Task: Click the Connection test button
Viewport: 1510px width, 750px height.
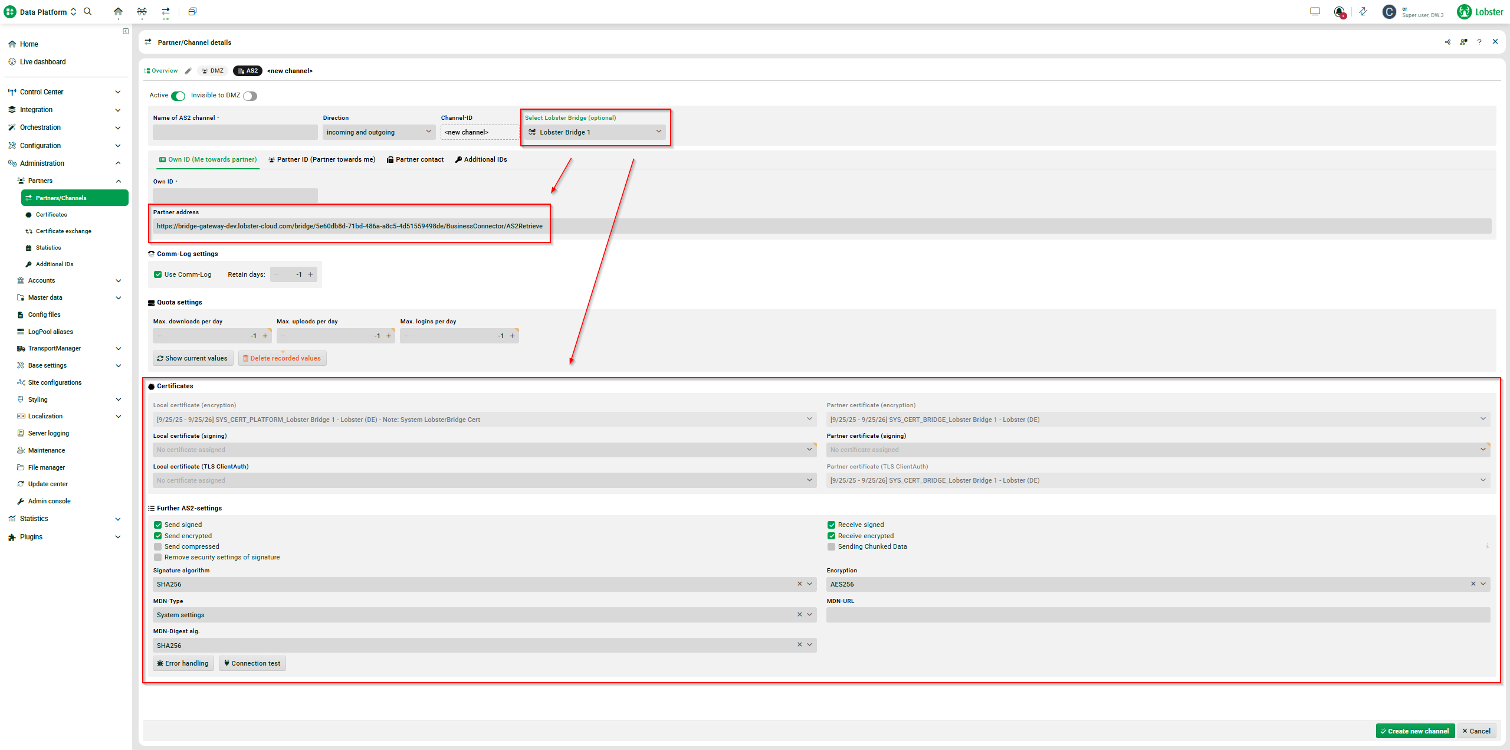Action: point(252,663)
